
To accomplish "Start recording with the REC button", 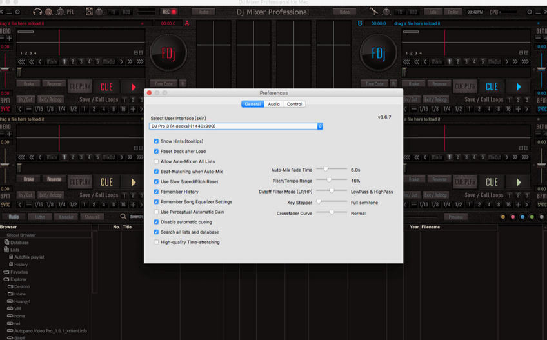I will [x=170, y=12].
